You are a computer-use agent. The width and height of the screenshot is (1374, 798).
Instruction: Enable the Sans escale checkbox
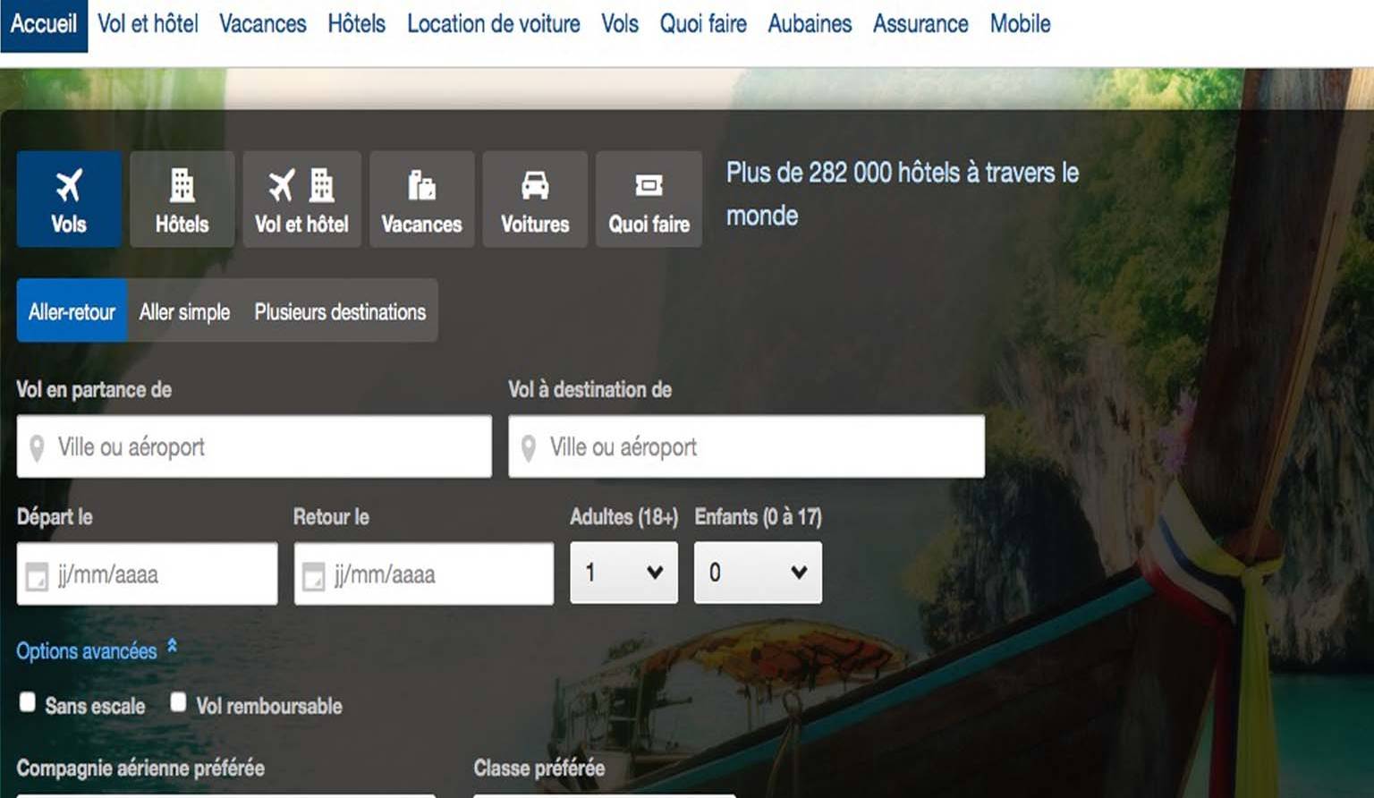(28, 702)
